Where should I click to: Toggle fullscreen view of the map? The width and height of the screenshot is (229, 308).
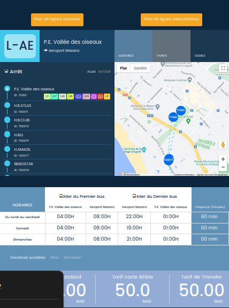point(223,68)
